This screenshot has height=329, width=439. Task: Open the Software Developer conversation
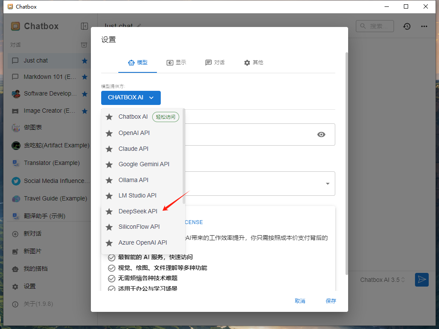[x=49, y=94]
